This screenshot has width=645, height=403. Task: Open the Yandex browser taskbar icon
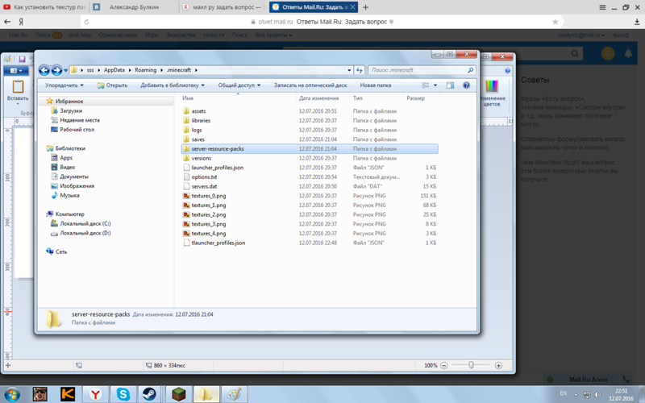(x=95, y=394)
